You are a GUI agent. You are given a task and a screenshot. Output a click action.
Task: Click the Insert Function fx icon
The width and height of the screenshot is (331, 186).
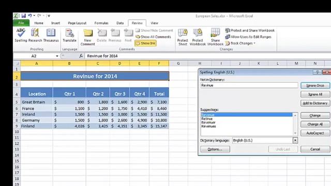pos(81,56)
